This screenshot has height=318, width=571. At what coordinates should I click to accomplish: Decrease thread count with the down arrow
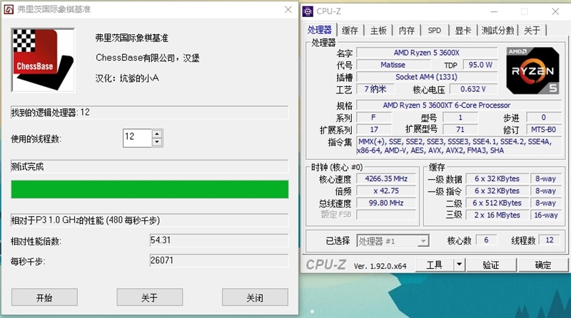tap(157, 143)
